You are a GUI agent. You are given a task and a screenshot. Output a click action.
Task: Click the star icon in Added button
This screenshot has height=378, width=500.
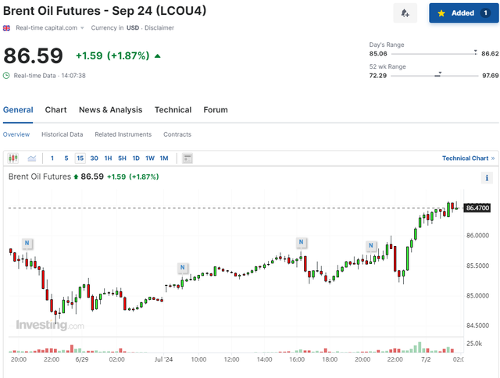441,13
